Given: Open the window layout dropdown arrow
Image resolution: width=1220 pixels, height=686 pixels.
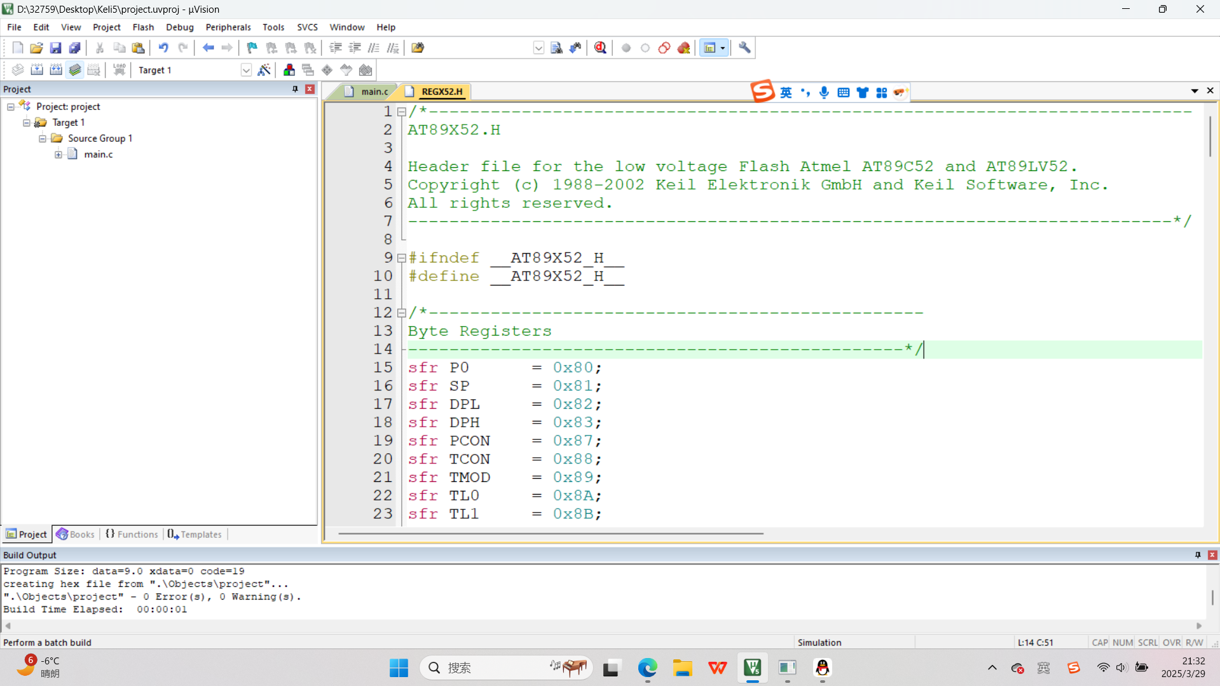Looking at the screenshot, I should [723, 48].
